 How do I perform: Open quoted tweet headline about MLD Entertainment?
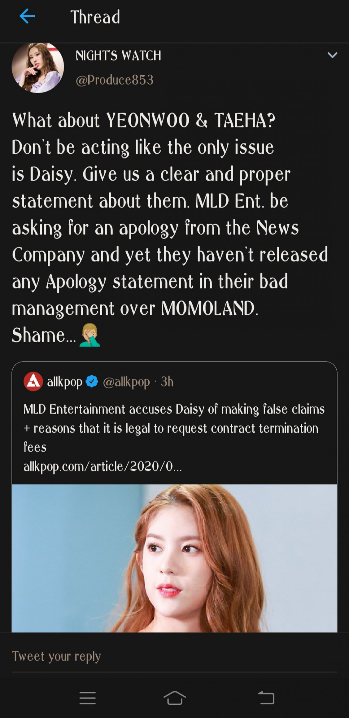point(174,428)
